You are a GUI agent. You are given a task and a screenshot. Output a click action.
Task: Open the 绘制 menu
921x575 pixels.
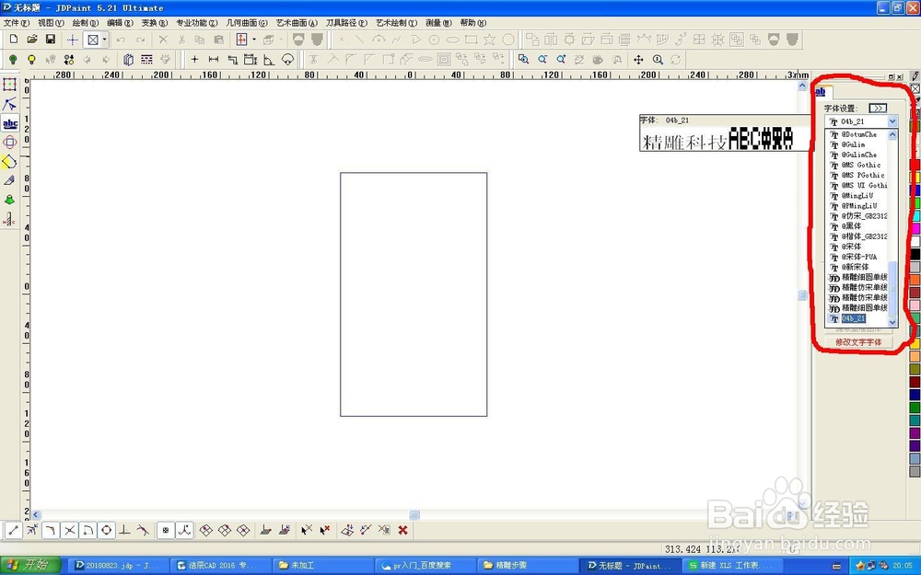[85, 23]
